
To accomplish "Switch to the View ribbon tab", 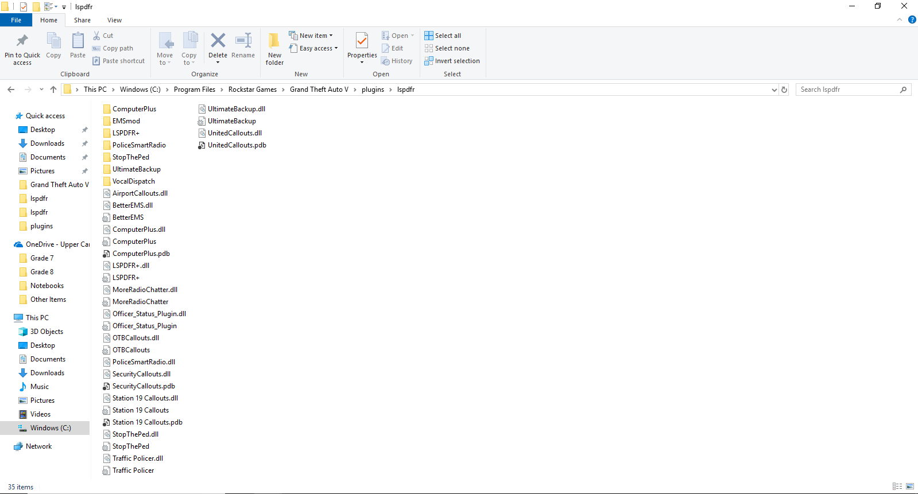I will click(x=114, y=20).
